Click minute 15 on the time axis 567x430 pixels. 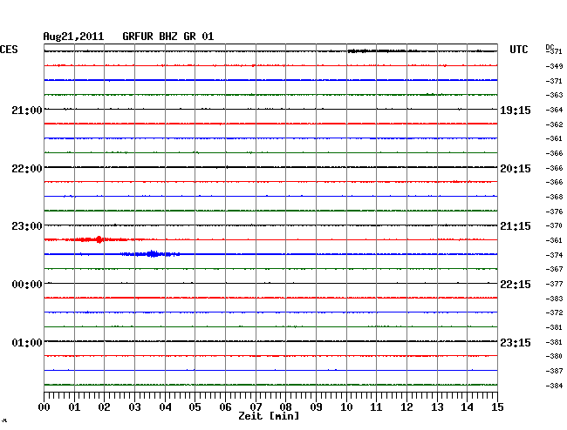(497, 407)
